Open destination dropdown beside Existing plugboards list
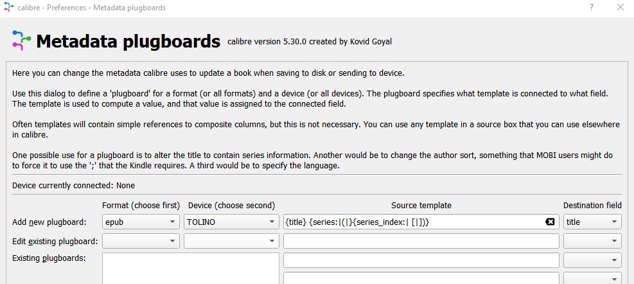The width and height of the screenshot is (634, 284). click(592, 260)
